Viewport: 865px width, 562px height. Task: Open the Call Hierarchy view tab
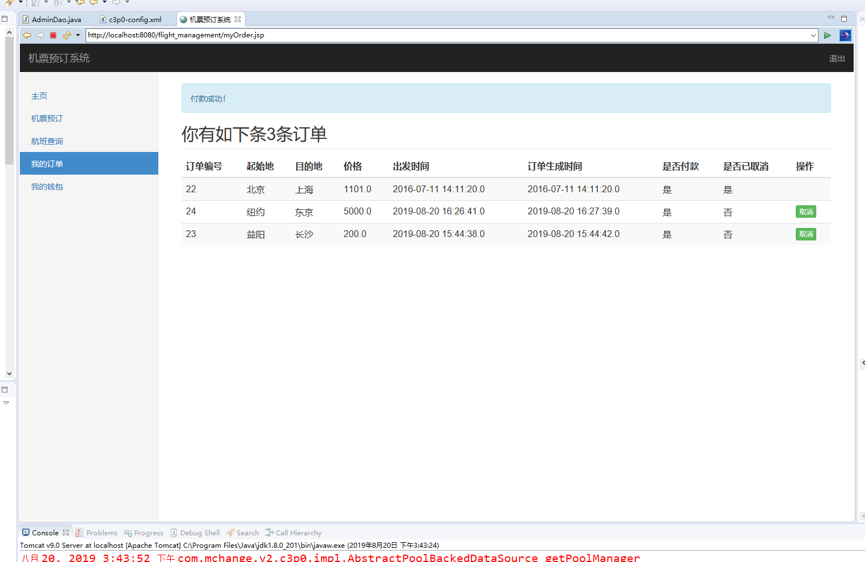[298, 533]
